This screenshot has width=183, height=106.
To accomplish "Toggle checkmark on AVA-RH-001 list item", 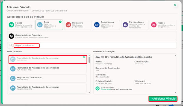I will (84, 57).
